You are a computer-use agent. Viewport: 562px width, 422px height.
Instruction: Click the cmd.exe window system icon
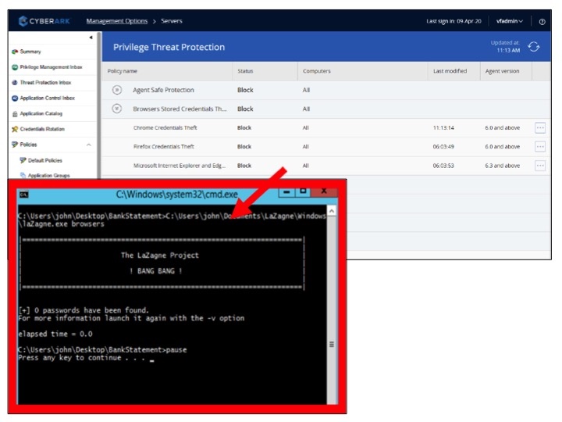click(24, 195)
